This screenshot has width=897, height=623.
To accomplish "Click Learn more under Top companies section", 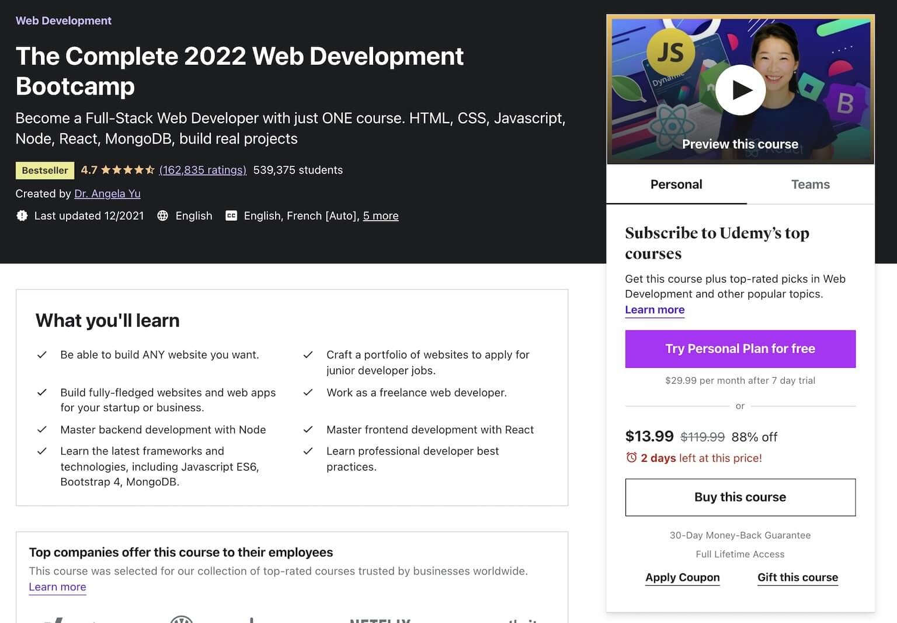I will point(57,587).
